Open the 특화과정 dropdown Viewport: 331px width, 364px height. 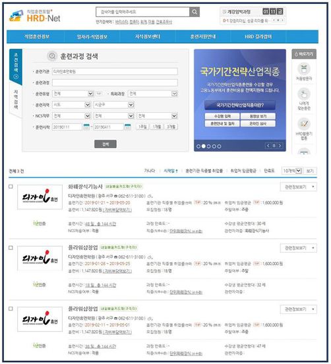pos(153,94)
